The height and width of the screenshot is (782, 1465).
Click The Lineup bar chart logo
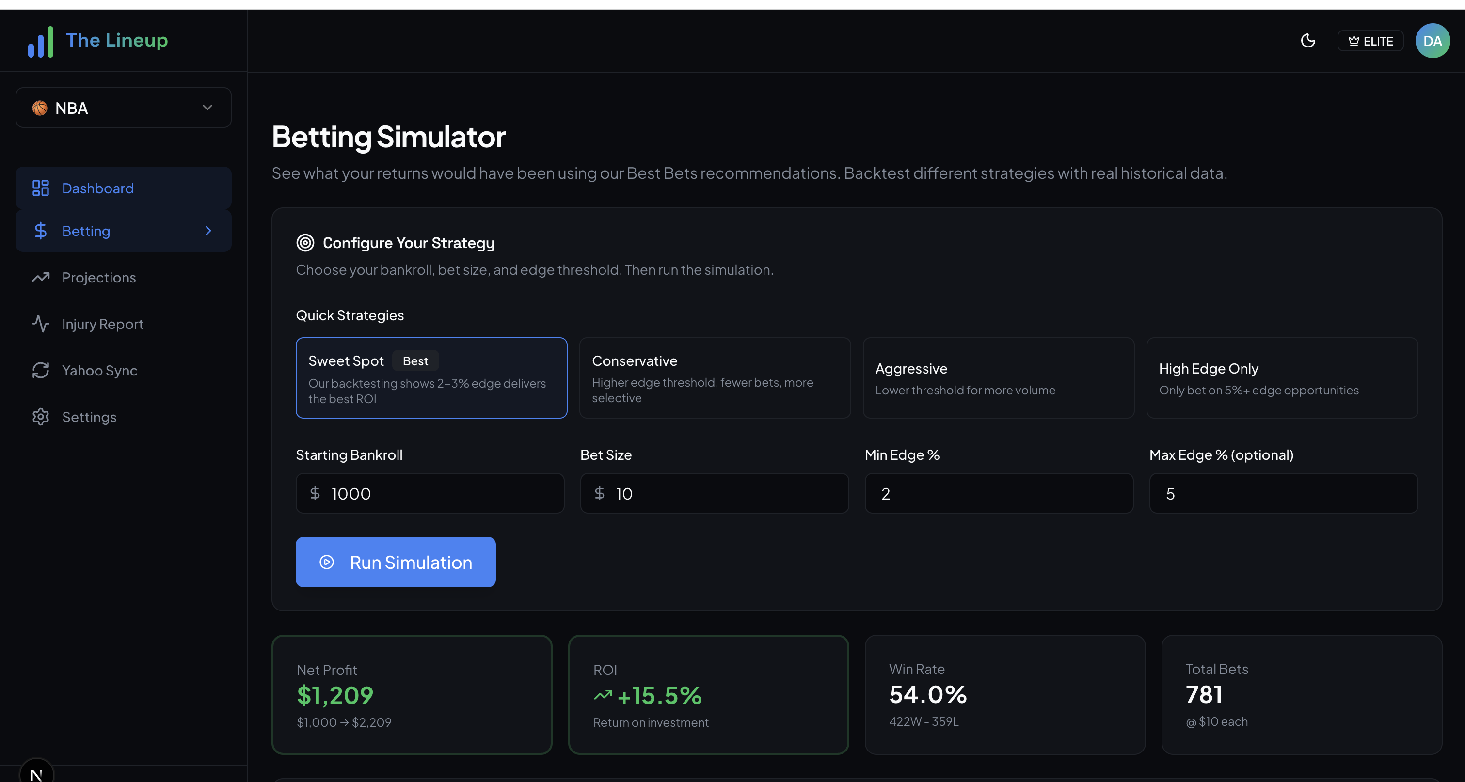[x=40, y=42]
